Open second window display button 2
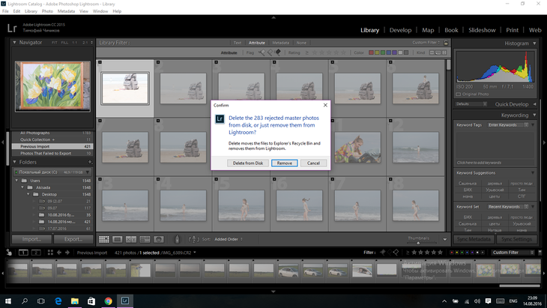 coord(36,253)
